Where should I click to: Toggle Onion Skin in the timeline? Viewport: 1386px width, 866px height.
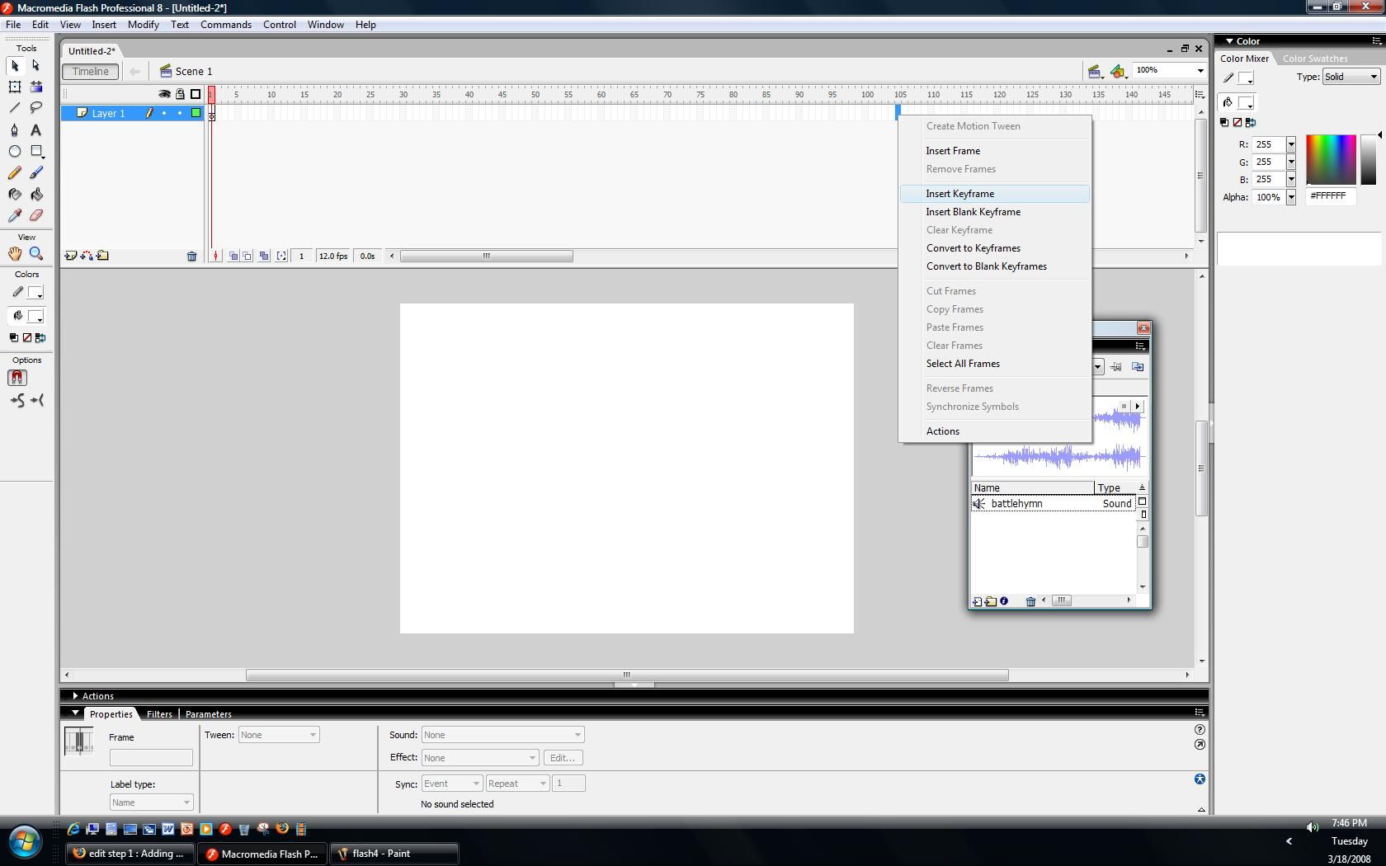click(x=233, y=257)
